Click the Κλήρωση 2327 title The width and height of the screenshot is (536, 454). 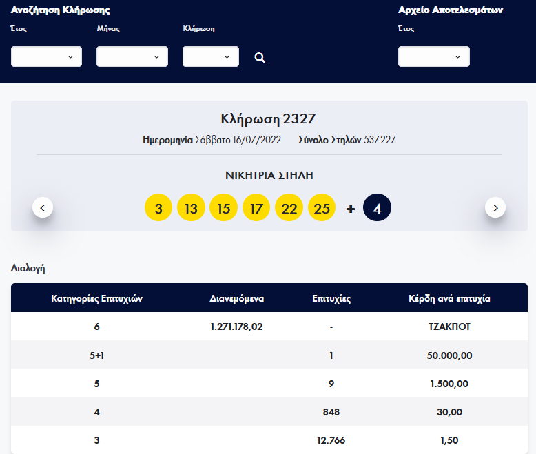coord(268,119)
